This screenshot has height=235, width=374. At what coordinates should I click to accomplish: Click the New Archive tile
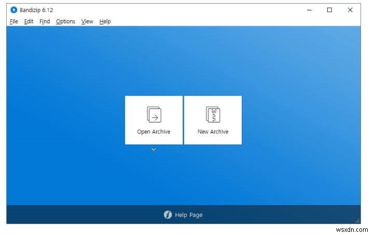tap(213, 120)
